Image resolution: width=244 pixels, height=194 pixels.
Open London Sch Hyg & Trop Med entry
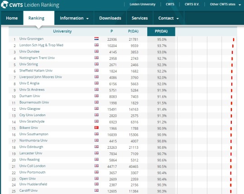click(41, 45)
